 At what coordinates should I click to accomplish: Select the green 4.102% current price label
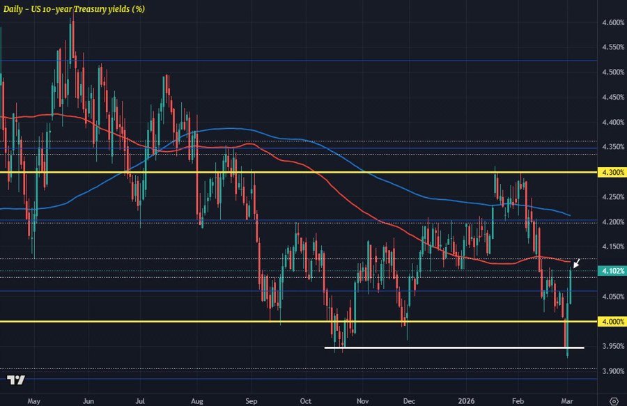pyautogui.click(x=610, y=271)
